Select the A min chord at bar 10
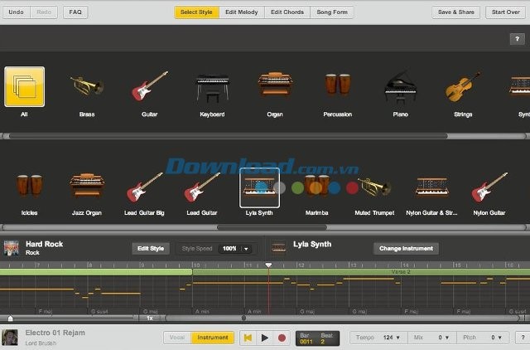Image resolution: width=530 pixels, height=350 pixels. [202, 311]
